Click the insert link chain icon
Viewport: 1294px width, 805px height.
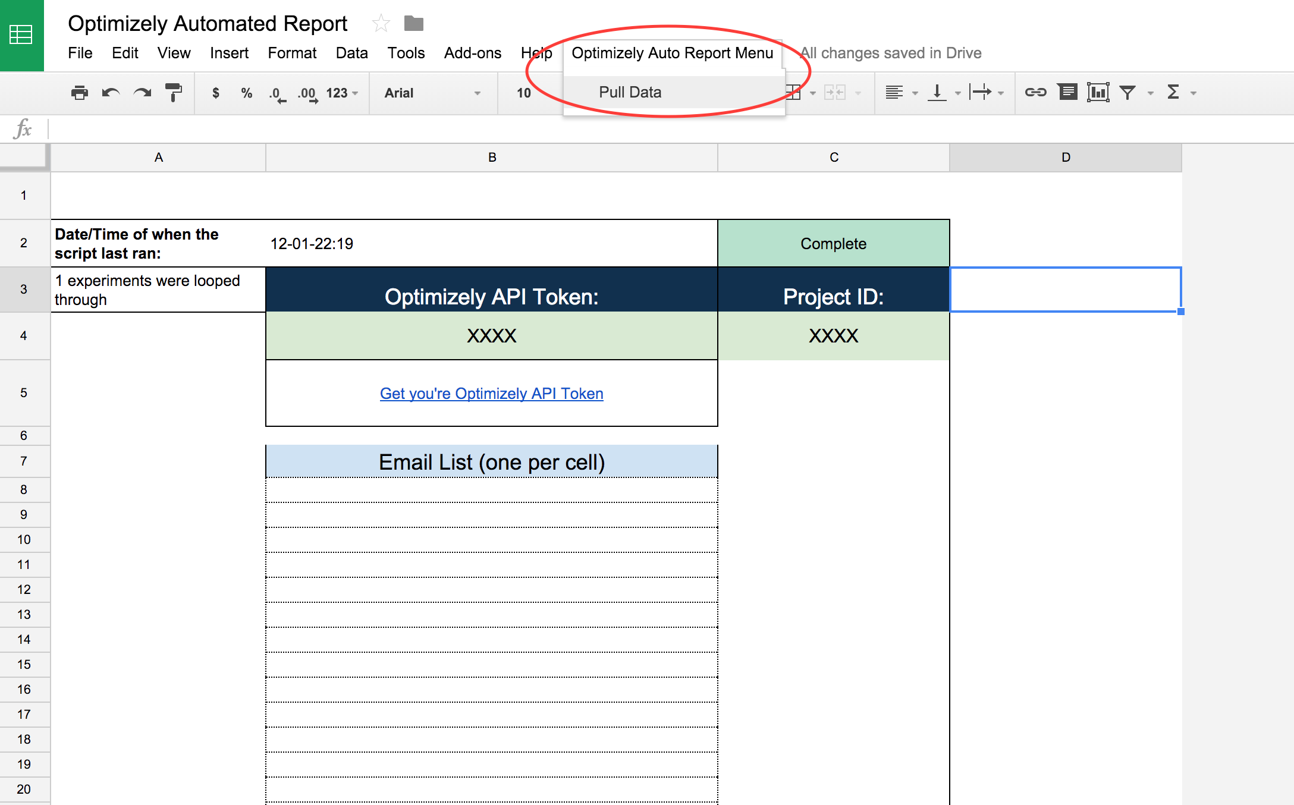coord(1035,92)
